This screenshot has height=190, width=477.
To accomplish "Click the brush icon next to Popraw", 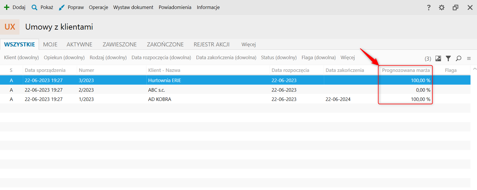I will click(x=61, y=8).
